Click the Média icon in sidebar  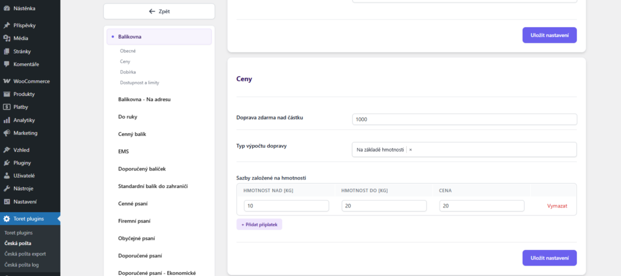pyautogui.click(x=6, y=38)
